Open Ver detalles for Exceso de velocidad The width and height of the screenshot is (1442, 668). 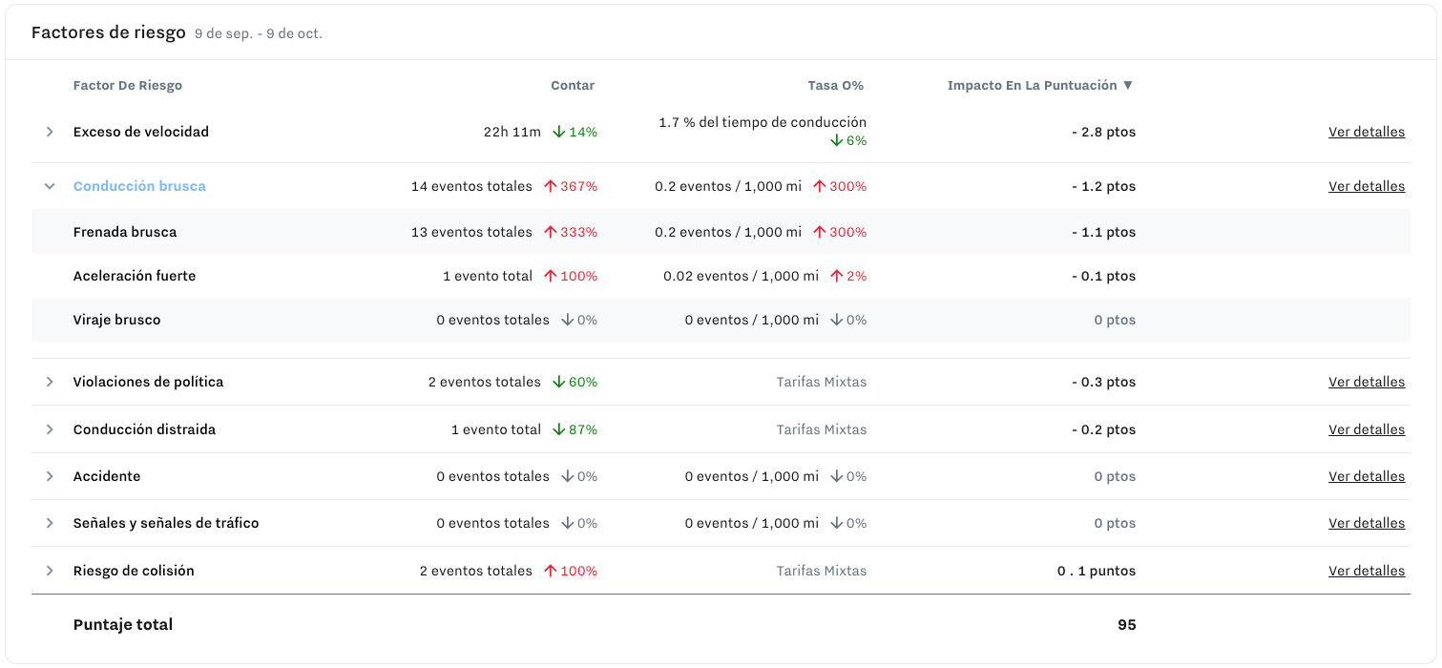click(x=1367, y=132)
